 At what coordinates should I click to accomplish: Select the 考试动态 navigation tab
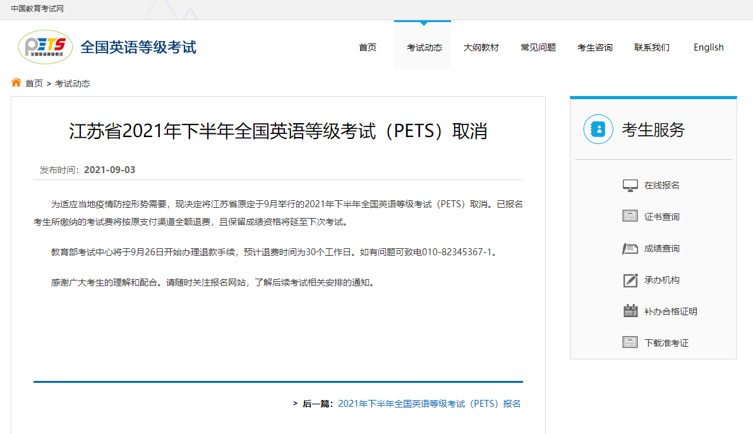pyautogui.click(x=424, y=47)
